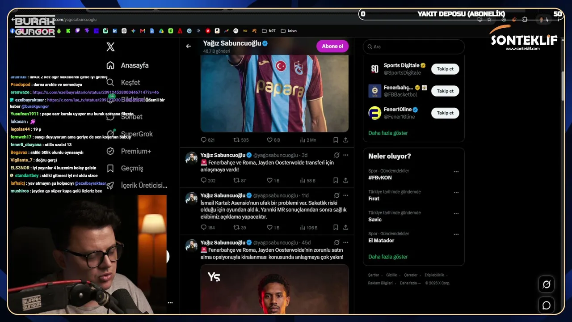Open the El Matador trending topic
Viewport: 572px width, 322px height.
tap(381, 241)
